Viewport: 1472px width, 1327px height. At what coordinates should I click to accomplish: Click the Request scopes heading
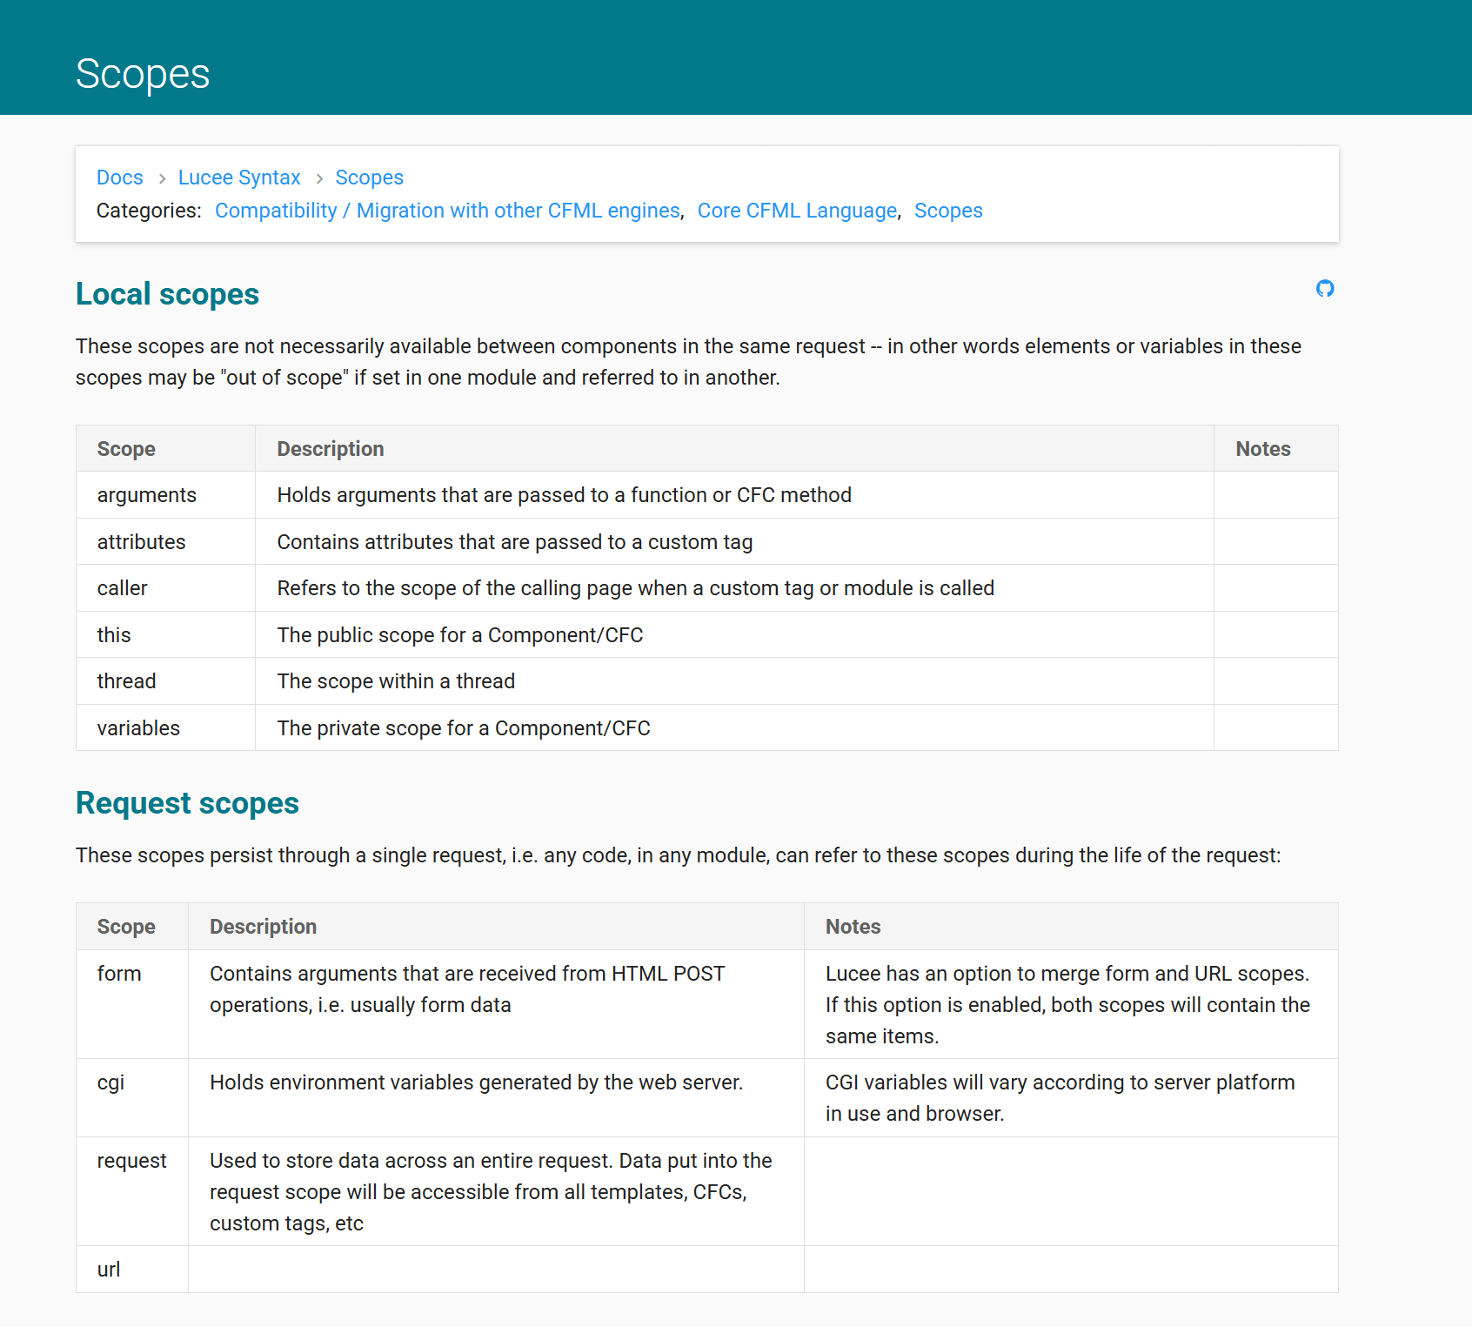pyautogui.click(x=187, y=803)
